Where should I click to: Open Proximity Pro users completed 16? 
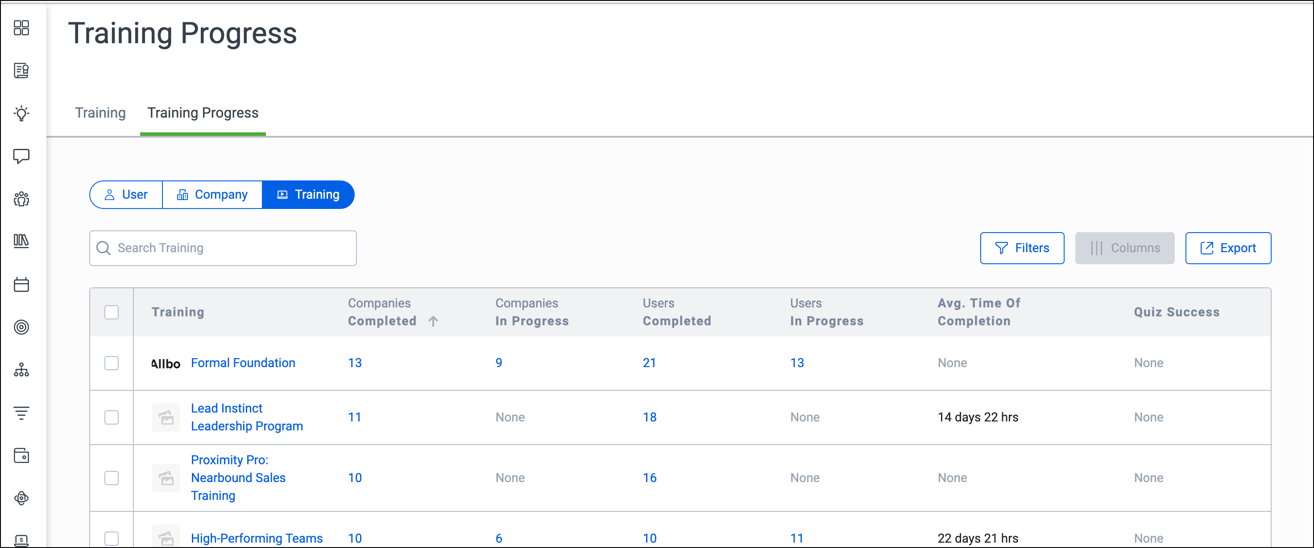point(649,478)
